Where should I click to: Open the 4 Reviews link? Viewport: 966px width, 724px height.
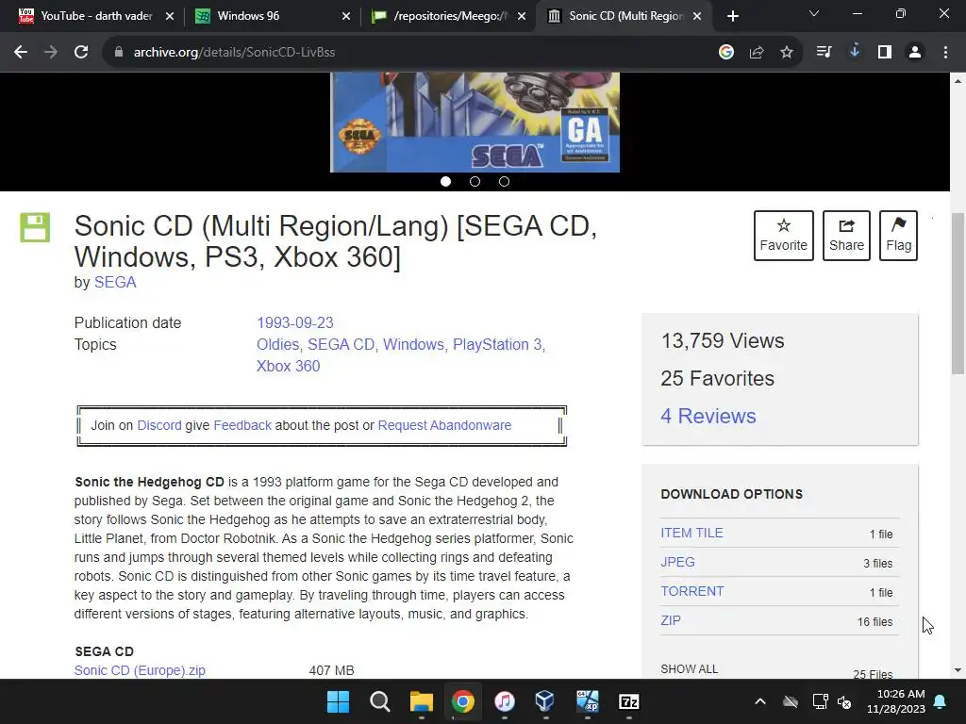coord(708,416)
